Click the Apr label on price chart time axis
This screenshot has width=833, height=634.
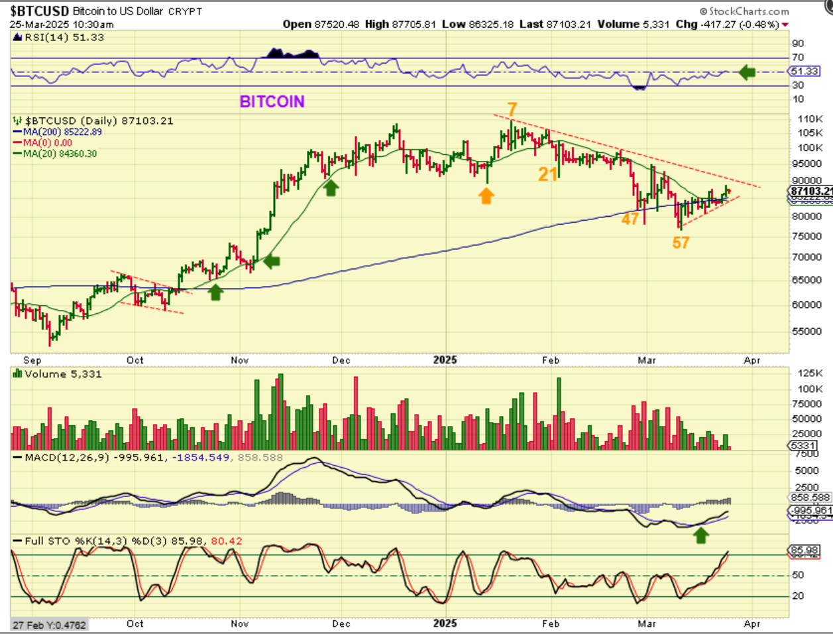pos(751,360)
